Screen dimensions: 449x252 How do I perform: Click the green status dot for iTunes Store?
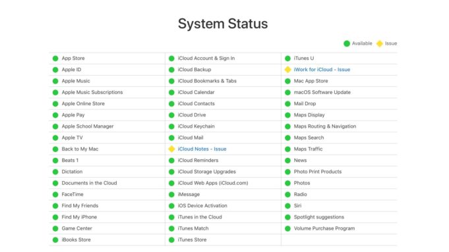171,239
